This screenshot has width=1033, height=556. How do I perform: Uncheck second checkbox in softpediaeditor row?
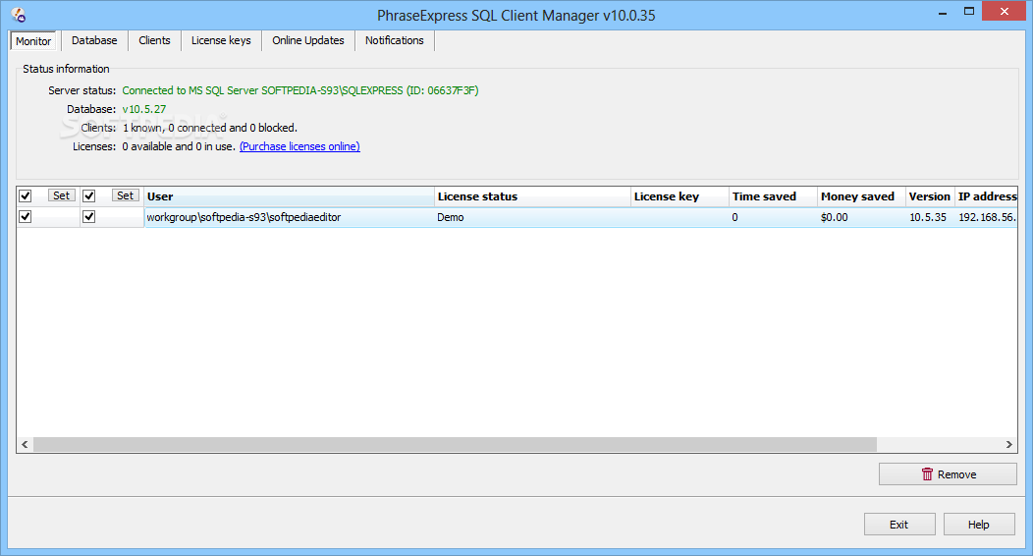pos(89,217)
